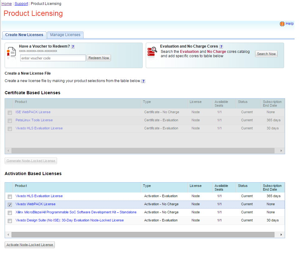Open help for Have a Voucher to Redeem
Image resolution: width=300 pixels, height=255 pixels.
click(73, 47)
